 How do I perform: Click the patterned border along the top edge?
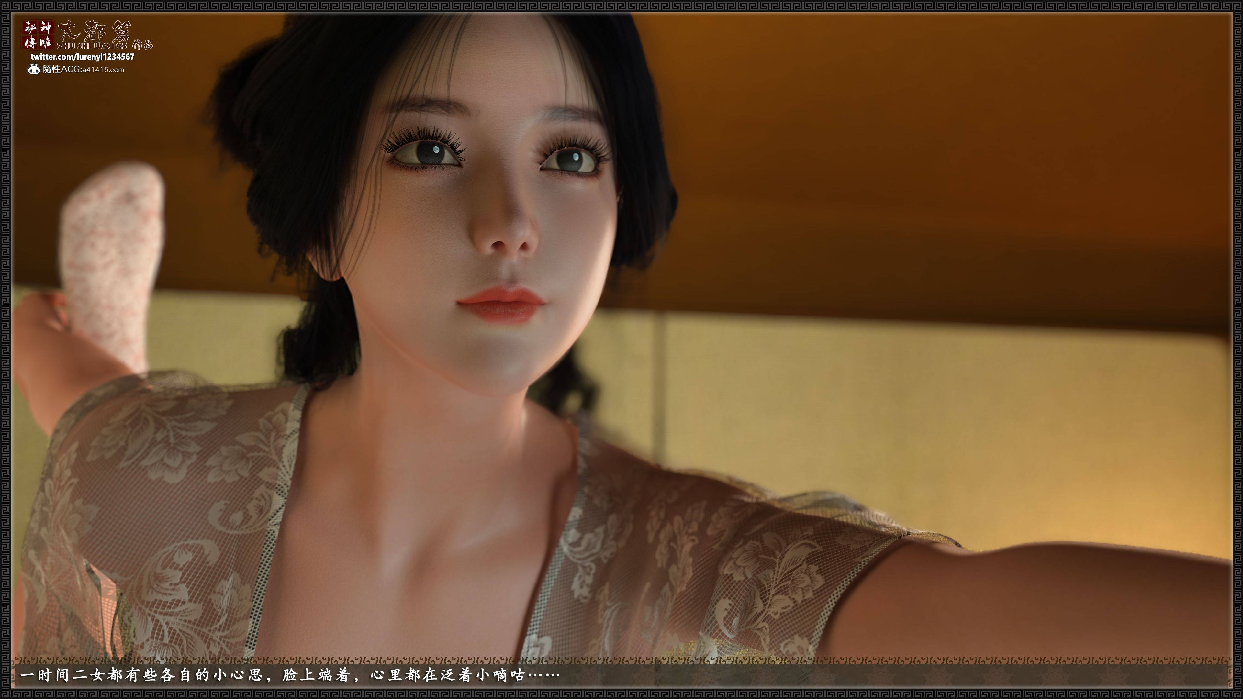pyautogui.click(x=621, y=6)
